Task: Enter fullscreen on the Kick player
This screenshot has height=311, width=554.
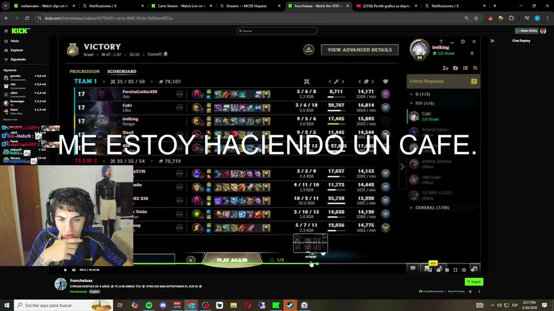Action: 455,270
